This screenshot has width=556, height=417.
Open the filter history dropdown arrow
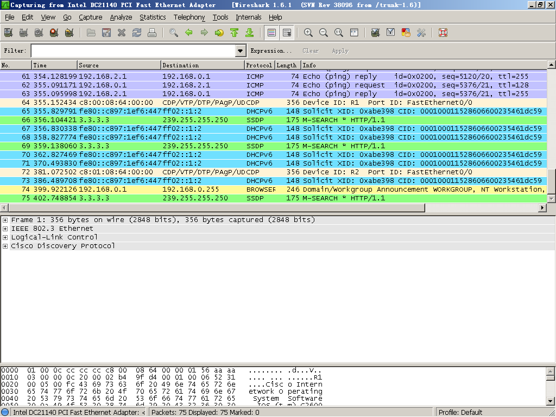pos(241,50)
